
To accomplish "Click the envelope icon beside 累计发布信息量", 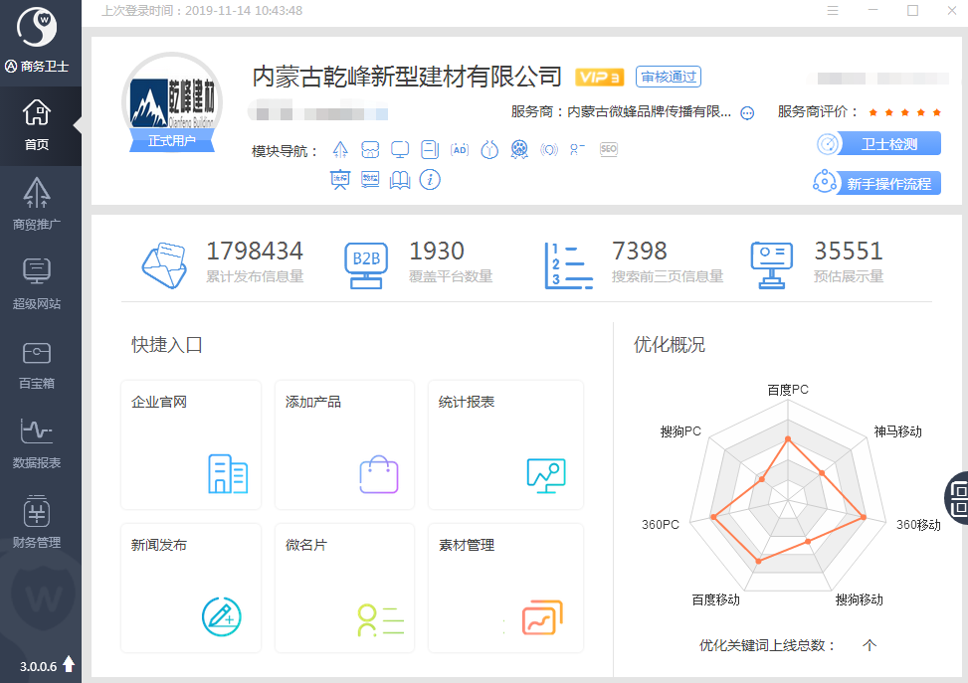I will click(164, 265).
